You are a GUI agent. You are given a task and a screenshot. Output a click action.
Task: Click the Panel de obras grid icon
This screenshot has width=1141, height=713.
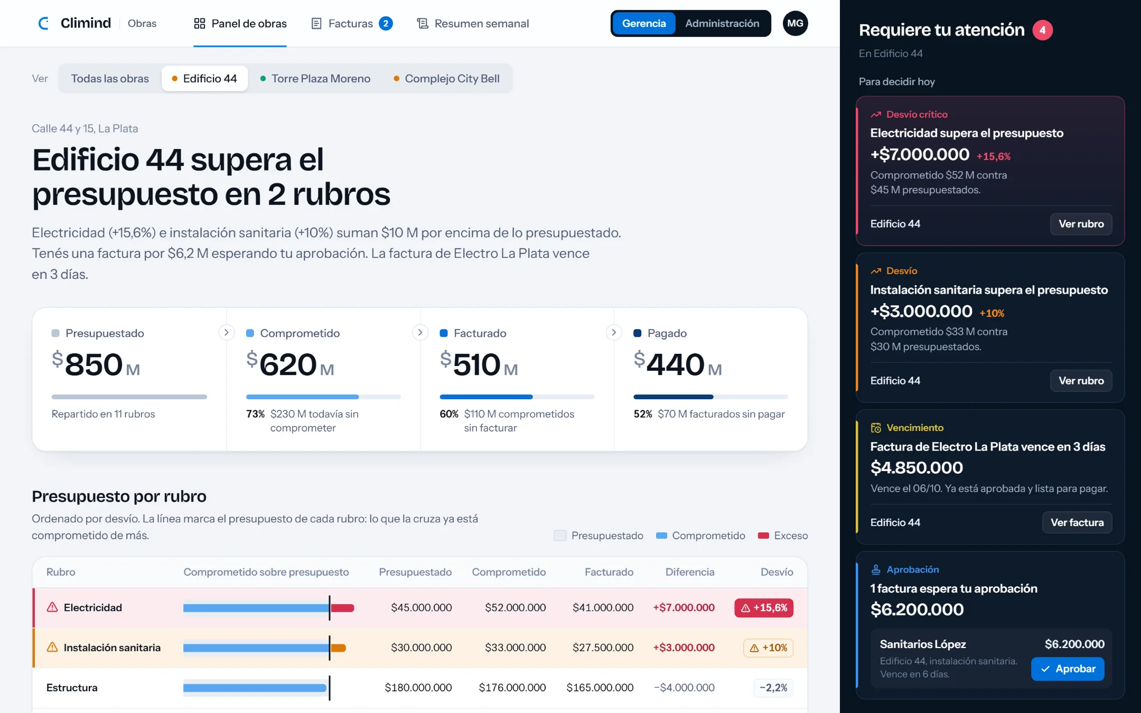[x=199, y=23]
